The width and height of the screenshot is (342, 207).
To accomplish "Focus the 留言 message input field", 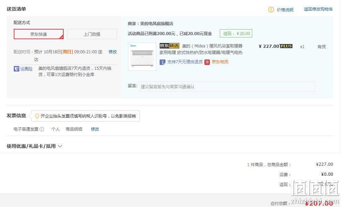I will 227,87.
